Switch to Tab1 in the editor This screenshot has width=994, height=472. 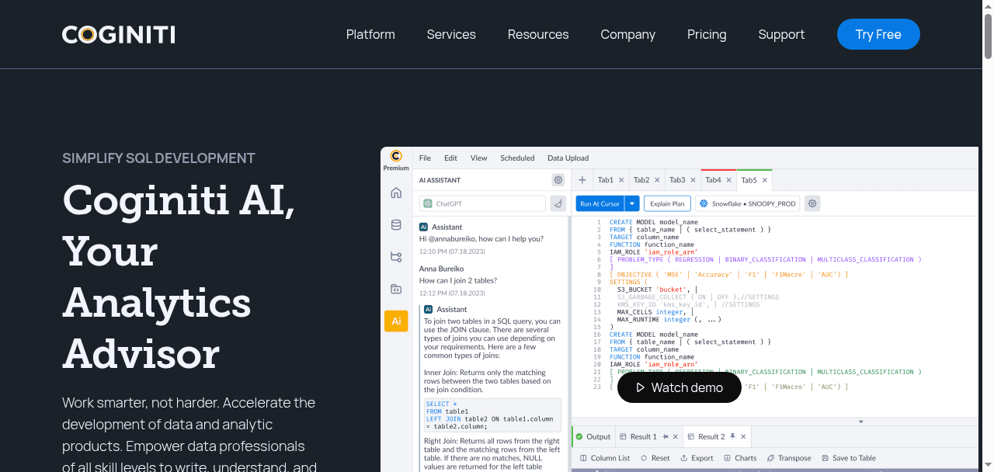606,180
